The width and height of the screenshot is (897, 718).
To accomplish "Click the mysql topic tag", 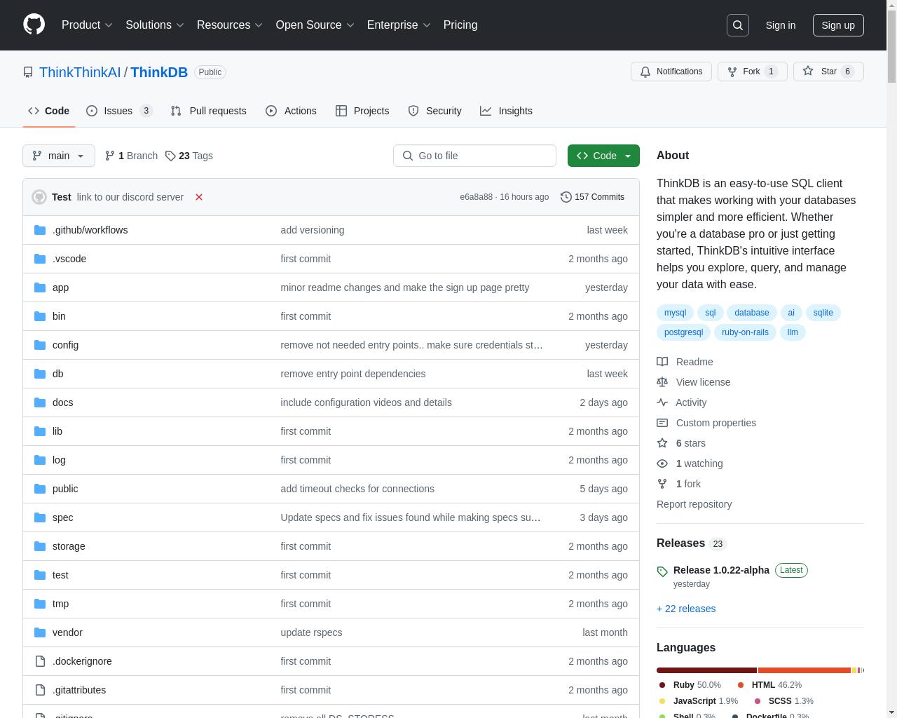I will point(675,313).
